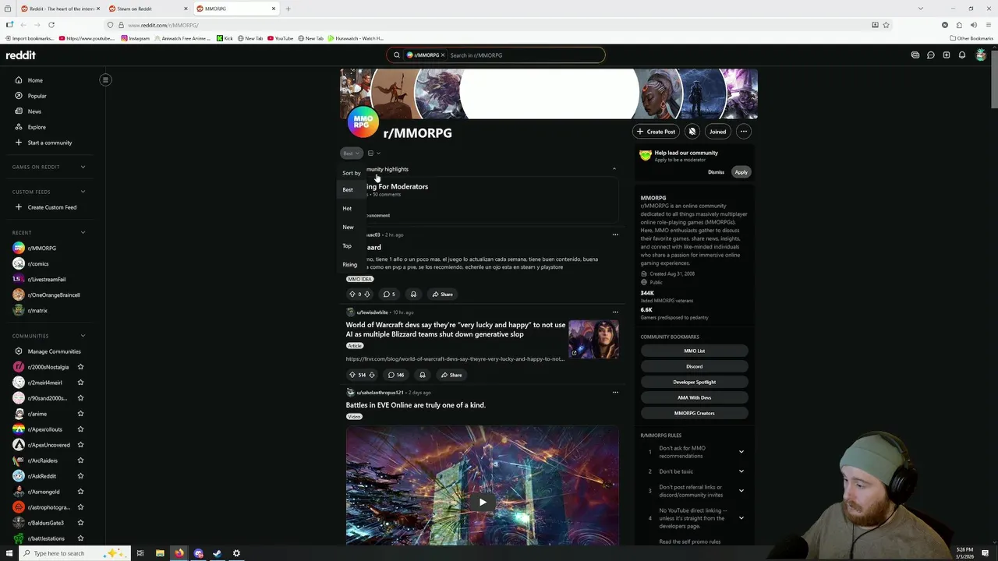The image size is (998, 561).
Task: Open the notifications bell in header
Action: 961,55
